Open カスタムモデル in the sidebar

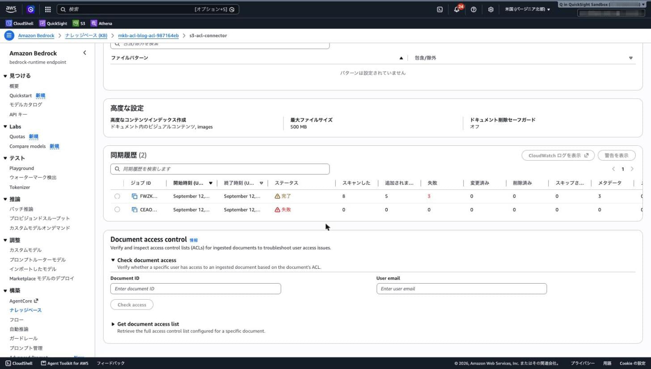[25, 250]
